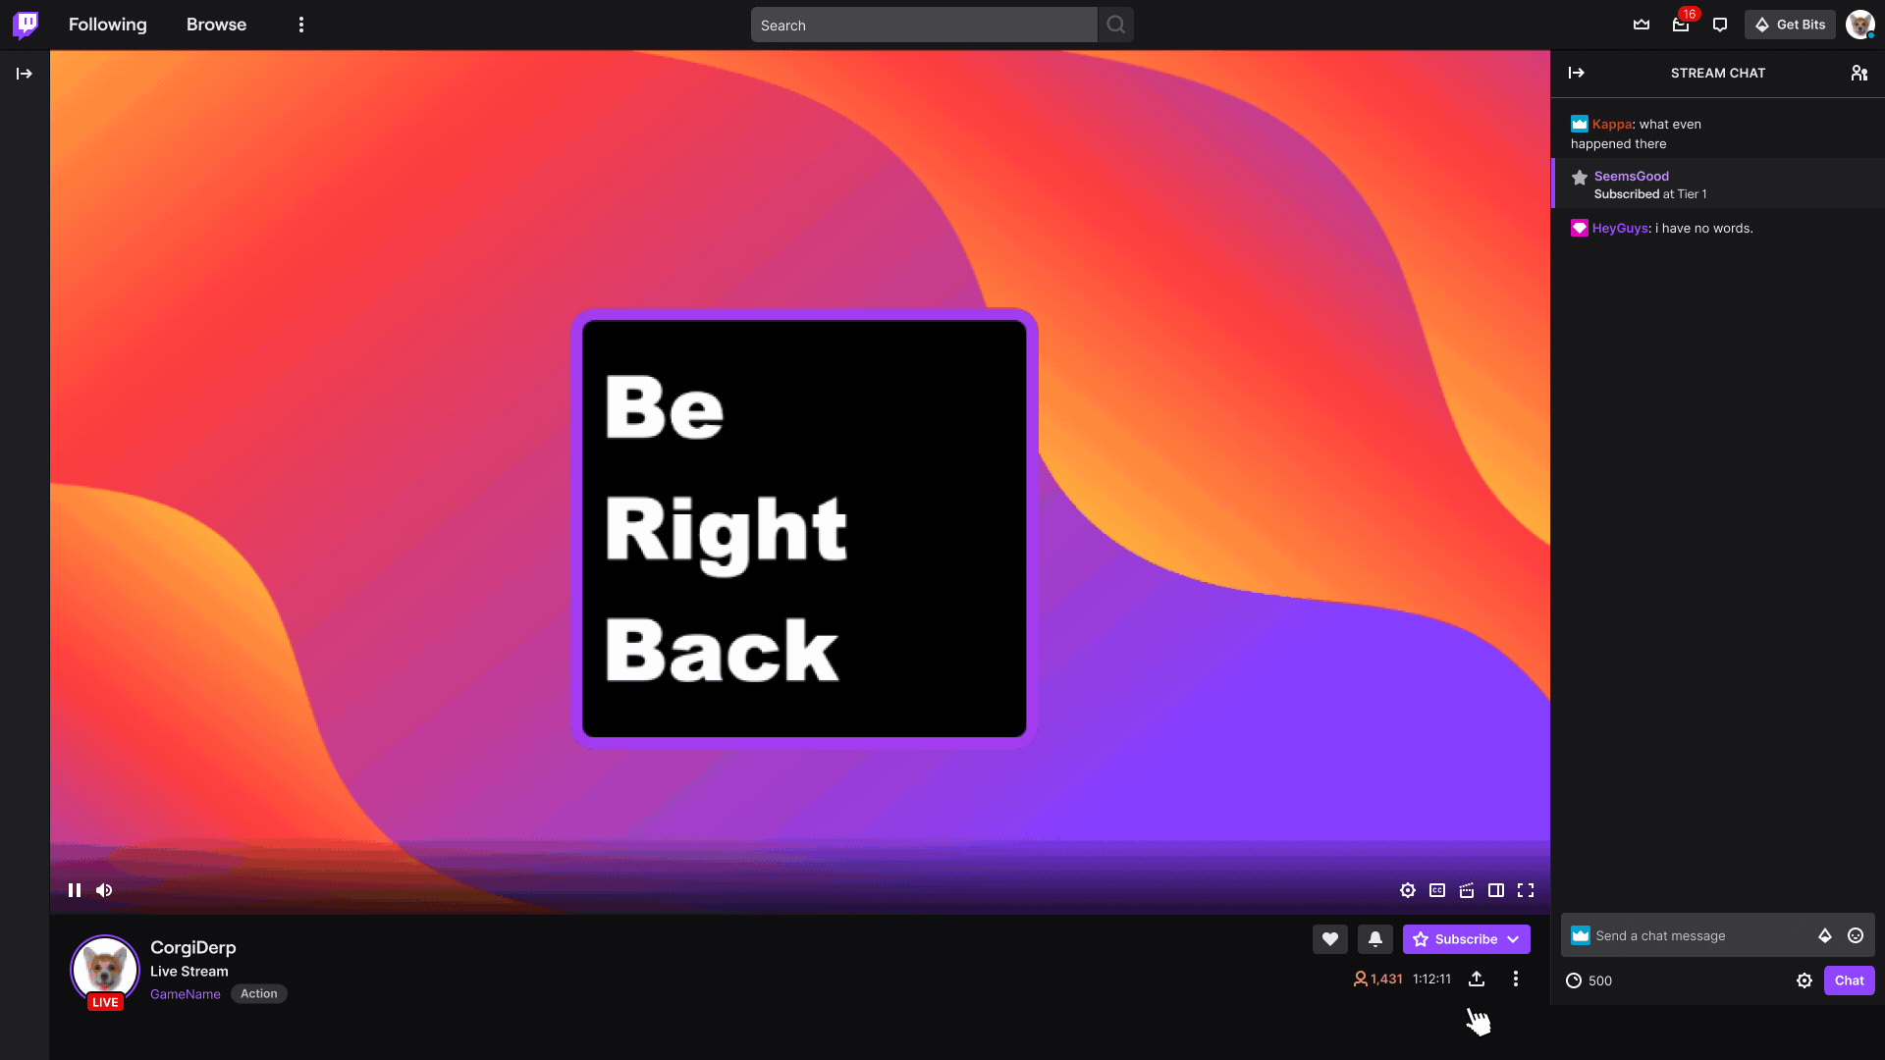The width and height of the screenshot is (1885, 1060).
Task: Pause the live stream playback
Action: pos(74,890)
